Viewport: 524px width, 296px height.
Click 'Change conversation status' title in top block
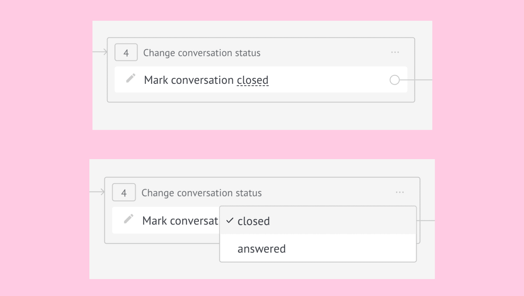[x=202, y=53]
